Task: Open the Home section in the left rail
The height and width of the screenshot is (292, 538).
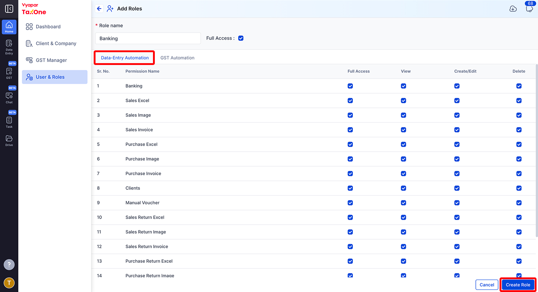Action: point(9,27)
